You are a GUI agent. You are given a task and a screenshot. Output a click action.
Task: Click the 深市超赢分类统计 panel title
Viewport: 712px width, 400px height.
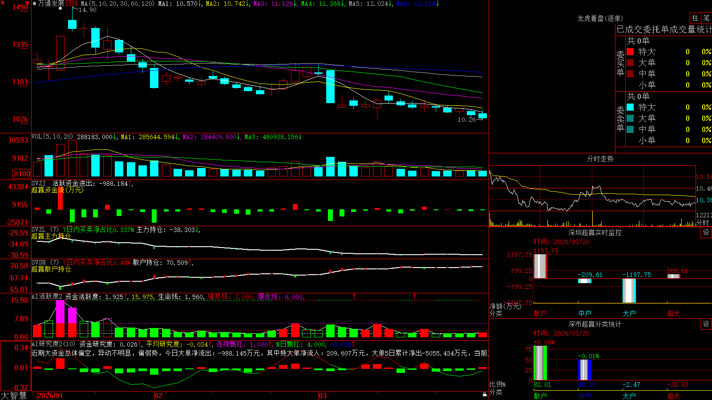595,324
